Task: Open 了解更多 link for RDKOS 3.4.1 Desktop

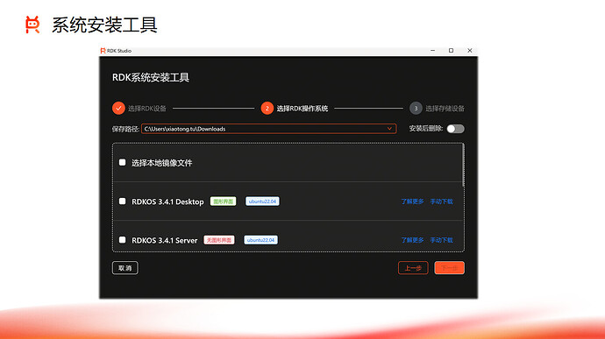Action: click(412, 201)
